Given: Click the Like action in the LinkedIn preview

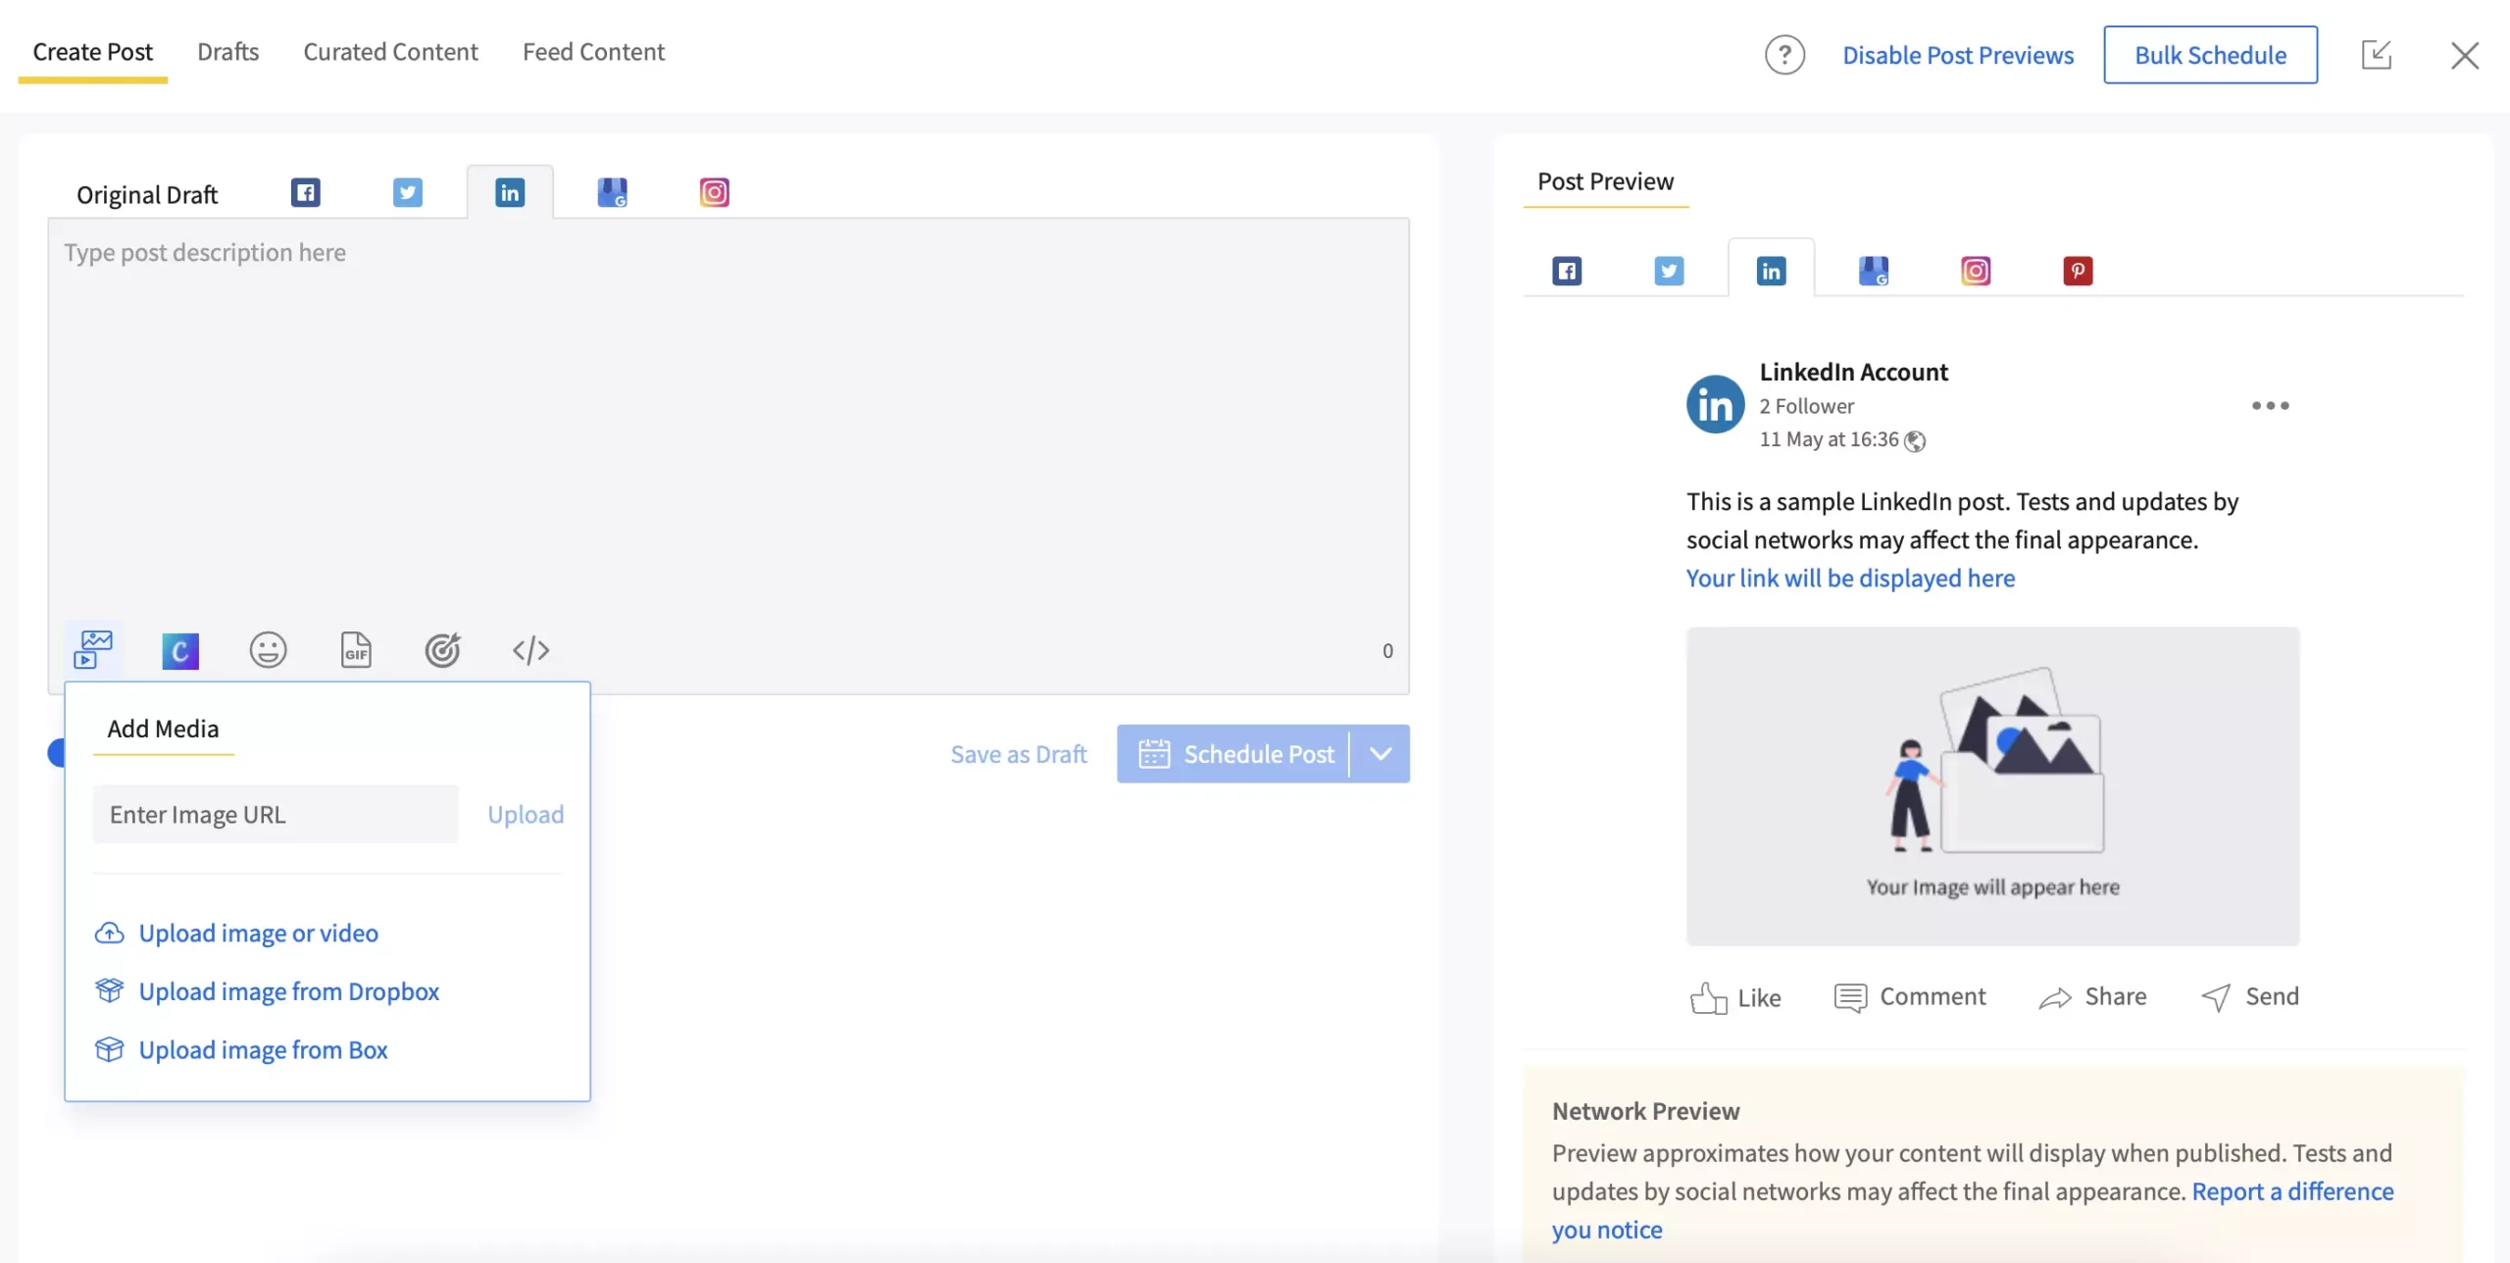Looking at the screenshot, I should [x=1735, y=996].
